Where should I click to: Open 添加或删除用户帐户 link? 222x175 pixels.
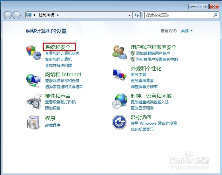coord(153,53)
